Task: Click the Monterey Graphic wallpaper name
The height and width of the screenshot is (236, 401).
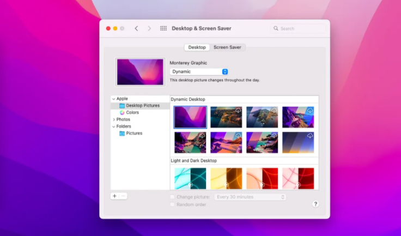Action: point(188,63)
